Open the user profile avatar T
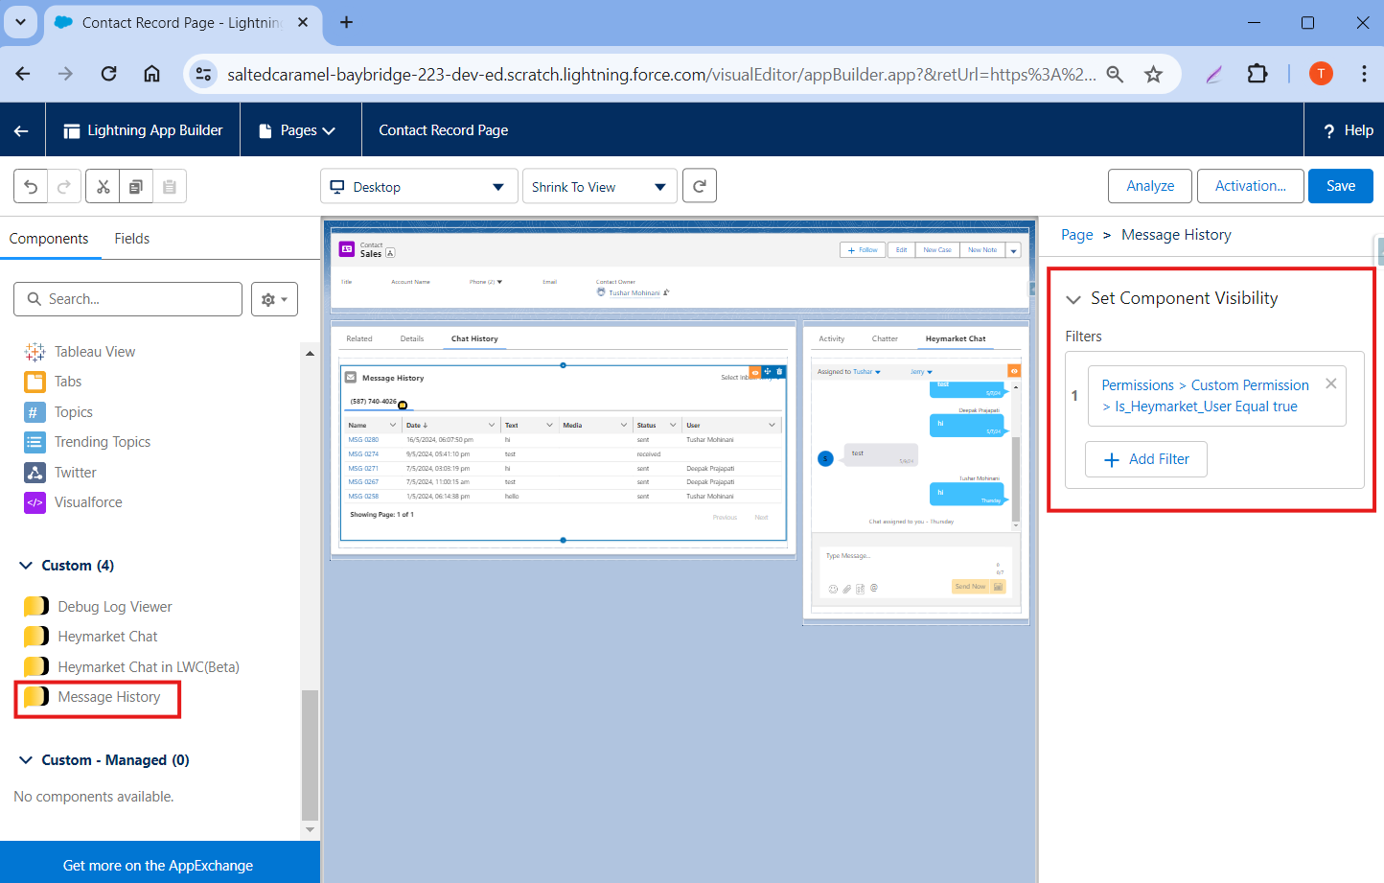Image resolution: width=1384 pixels, height=883 pixels. pyautogui.click(x=1321, y=74)
